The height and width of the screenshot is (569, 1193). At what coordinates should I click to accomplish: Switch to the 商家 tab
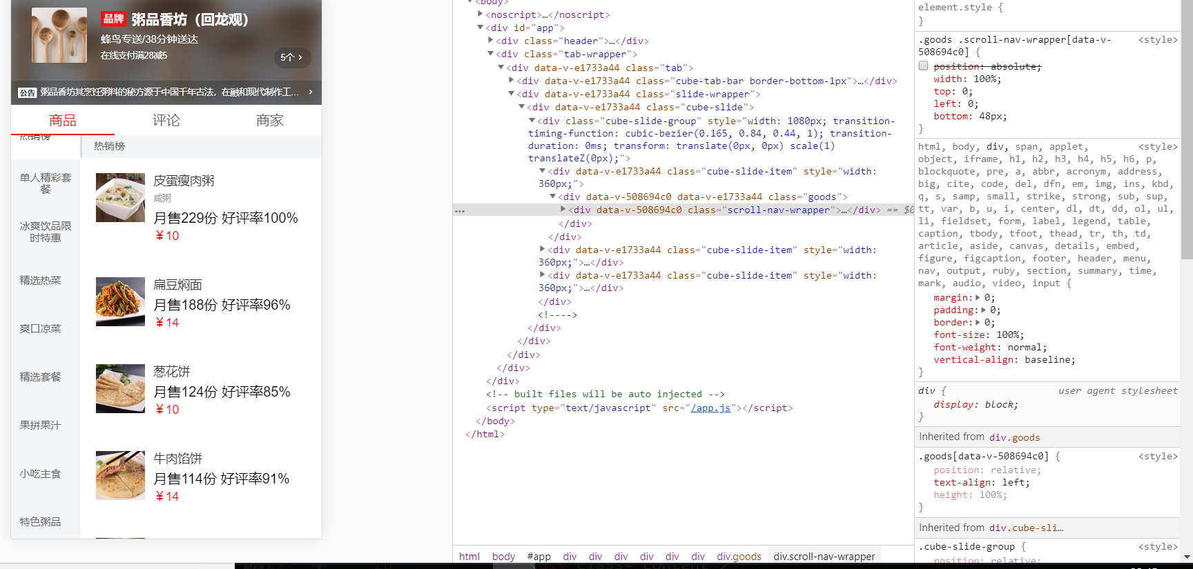pos(270,121)
